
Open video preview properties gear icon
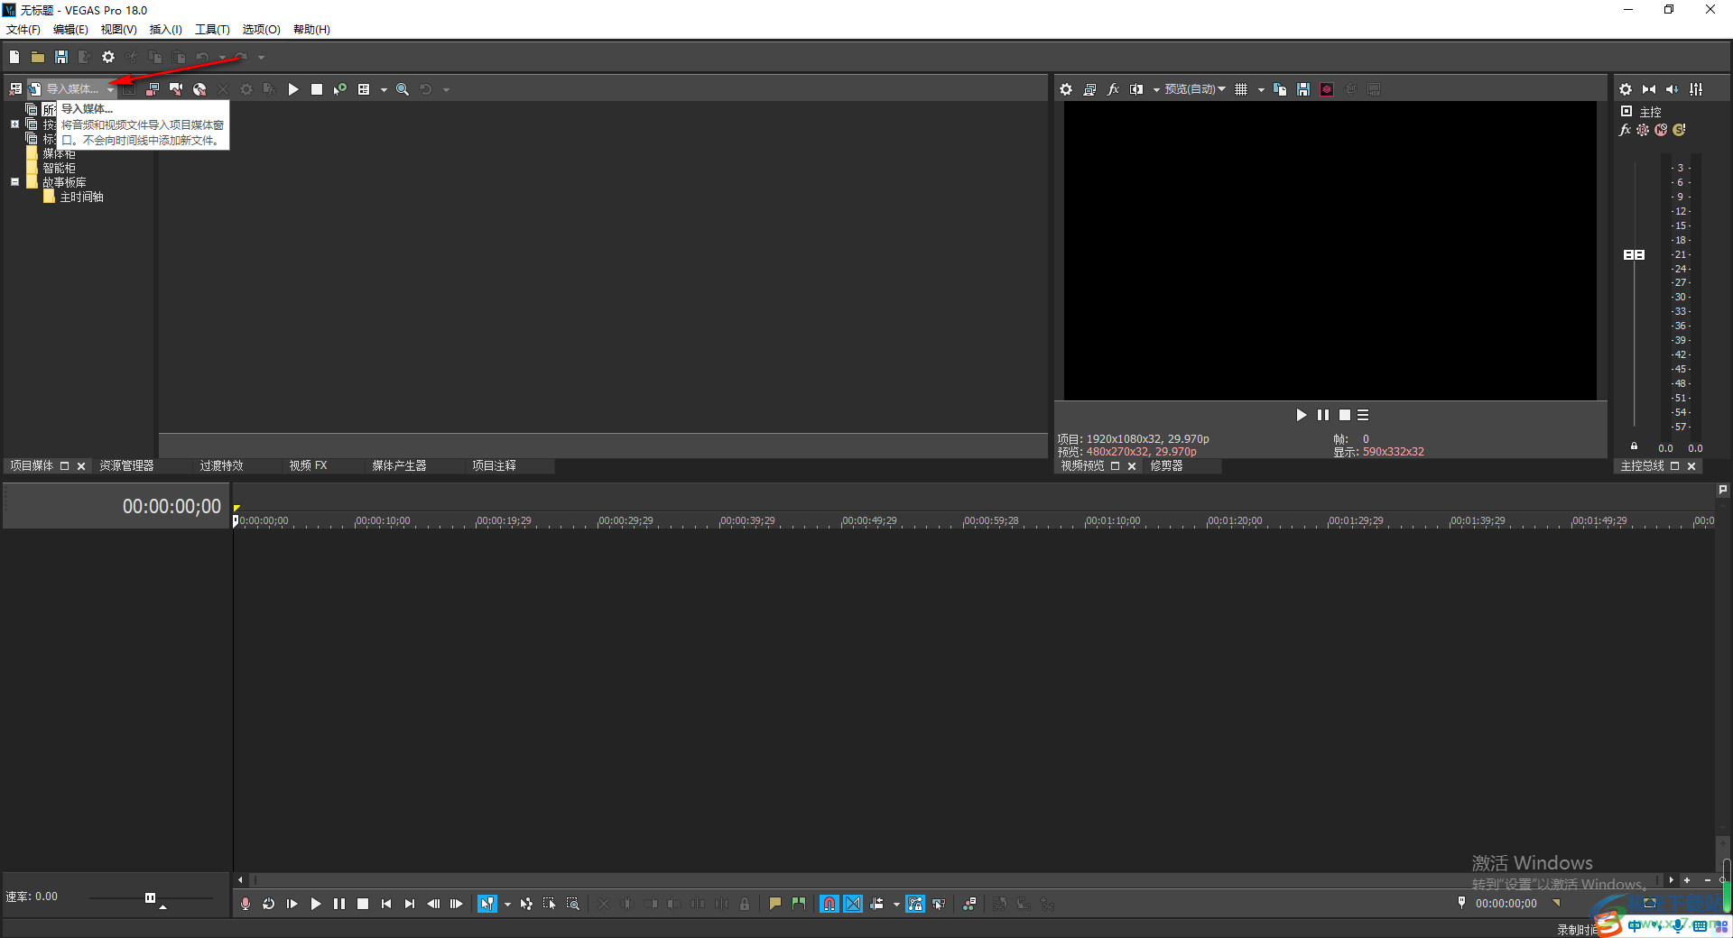[x=1066, y=89]
